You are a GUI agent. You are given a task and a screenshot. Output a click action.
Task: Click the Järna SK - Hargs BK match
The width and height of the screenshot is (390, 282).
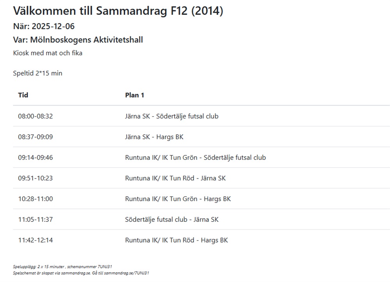point(154,137)
